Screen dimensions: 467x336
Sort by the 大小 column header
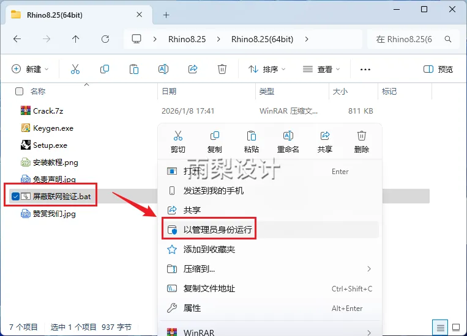tap(340, 91)
